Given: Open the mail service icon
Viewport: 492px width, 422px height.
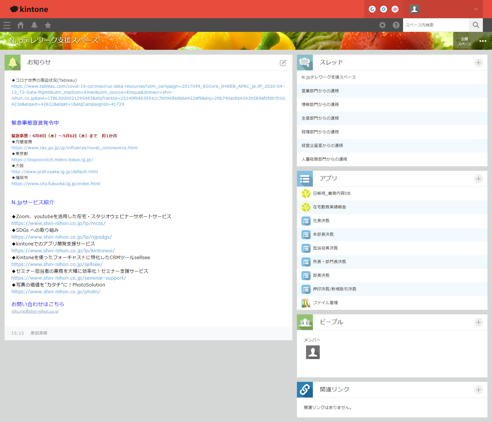Looking at the screenshot, I should (395, 9).
